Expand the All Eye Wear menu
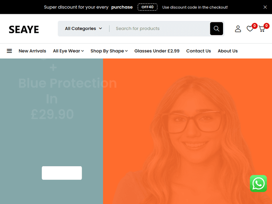272x204 pixels. coord(68,51)
